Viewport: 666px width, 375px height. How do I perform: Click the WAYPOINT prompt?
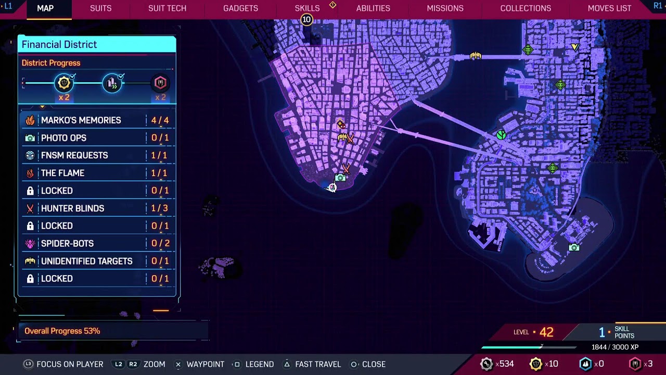tap(199, 364)
